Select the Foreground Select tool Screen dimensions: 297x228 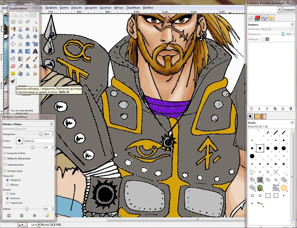(x=28, y=29)
